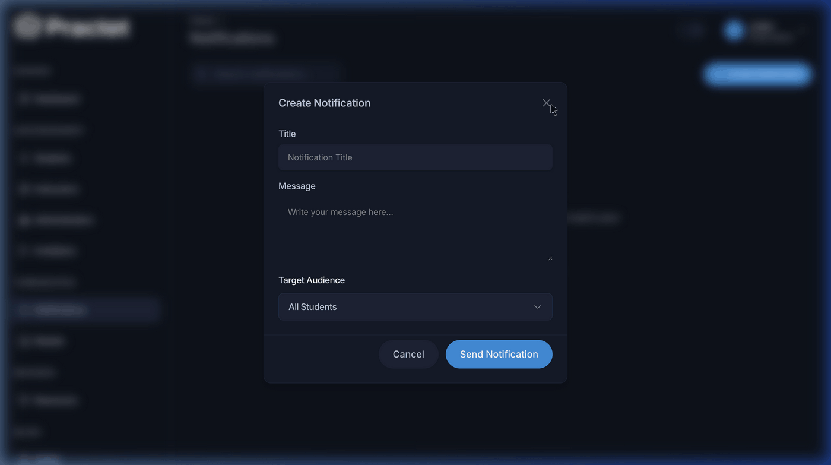
Task: Click the Create Notification dialog heading
Action: (x=324, y=103)
